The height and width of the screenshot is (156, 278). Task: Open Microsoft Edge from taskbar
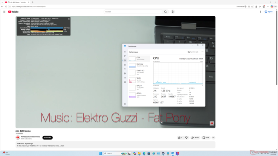click(x=144, y=153)
